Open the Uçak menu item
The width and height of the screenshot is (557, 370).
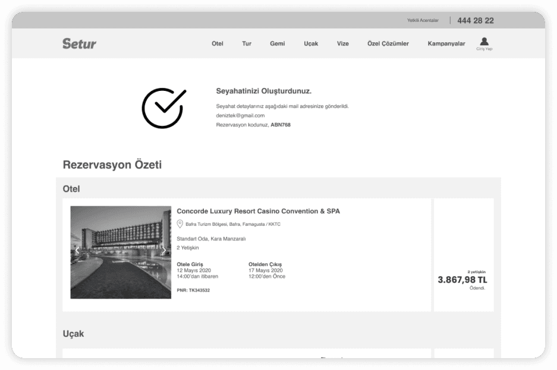(311, 43)
